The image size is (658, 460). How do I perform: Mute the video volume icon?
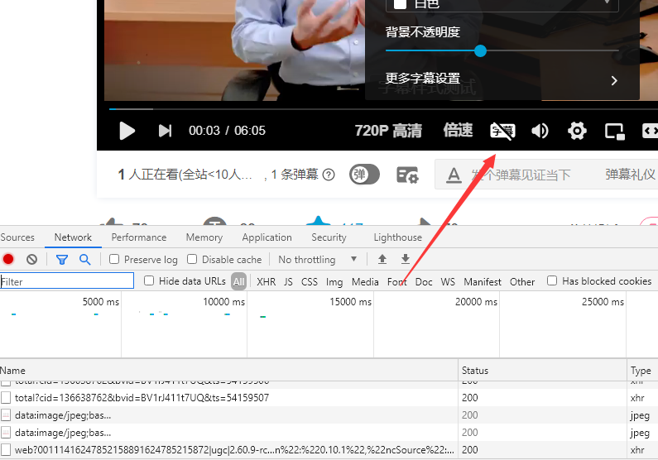click(540, 131)
